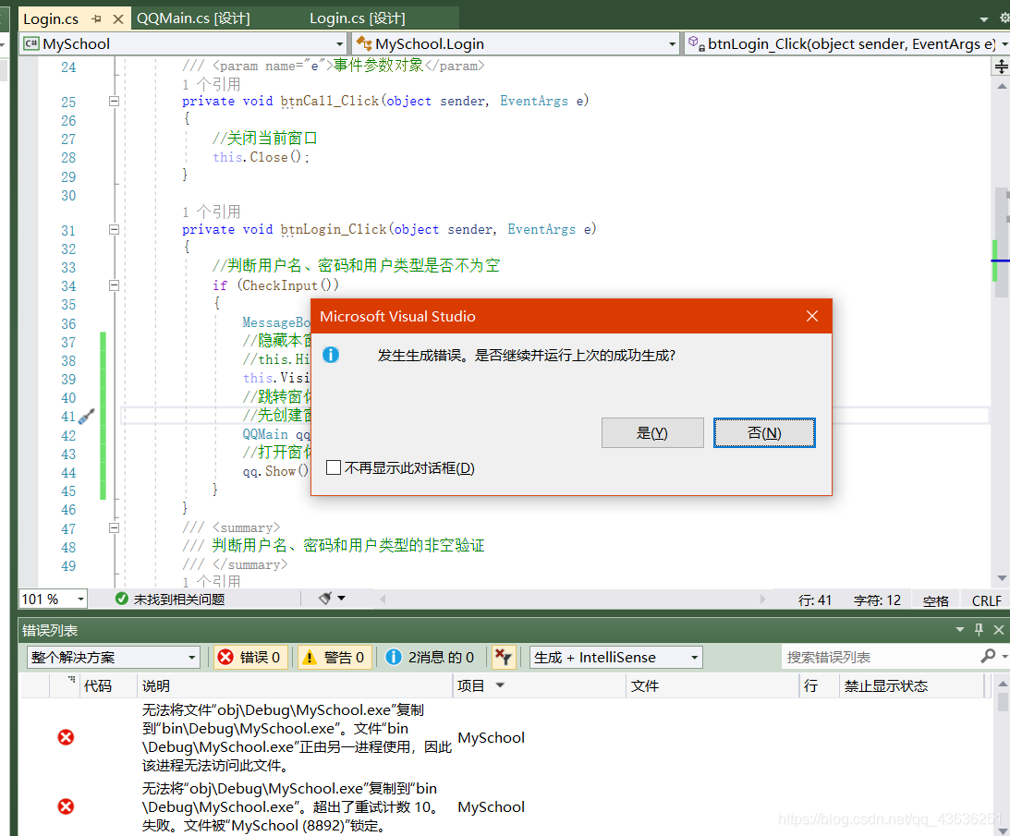Open the document tabs overflow dropdown
The width and height of the screenshot is (1010, 836).
983,19
